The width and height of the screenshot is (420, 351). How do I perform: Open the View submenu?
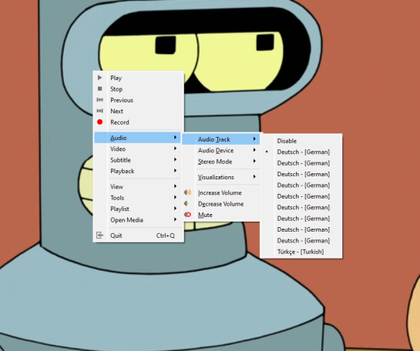pos(138,186)
